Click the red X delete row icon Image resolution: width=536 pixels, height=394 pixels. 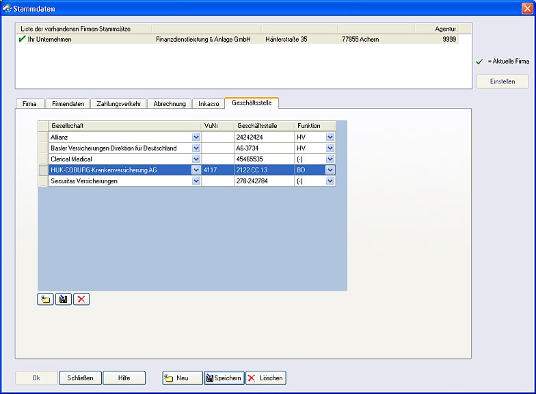click(81, 300)
